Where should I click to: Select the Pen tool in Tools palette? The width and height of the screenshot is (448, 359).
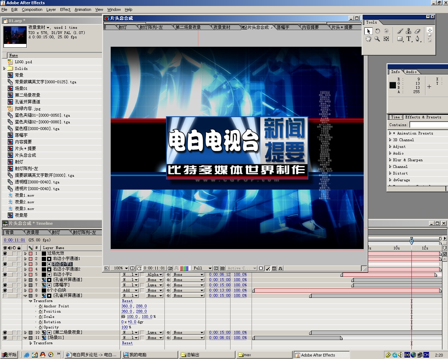[x=417, y=39]
